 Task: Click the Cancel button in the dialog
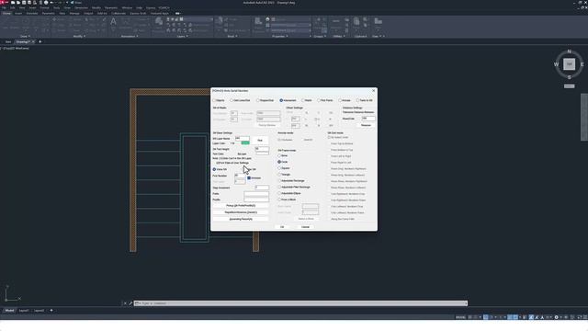pyautogui.click(x=305, y=227)
